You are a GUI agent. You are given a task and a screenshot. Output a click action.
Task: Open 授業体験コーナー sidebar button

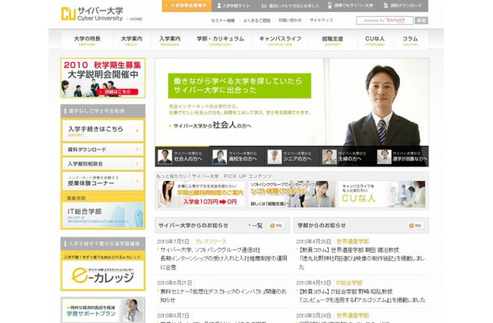point(103,181)
